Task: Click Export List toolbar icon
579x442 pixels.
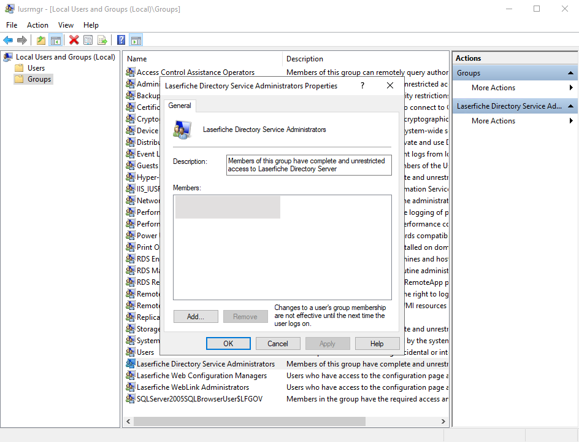Action: [x=102, y=40]
